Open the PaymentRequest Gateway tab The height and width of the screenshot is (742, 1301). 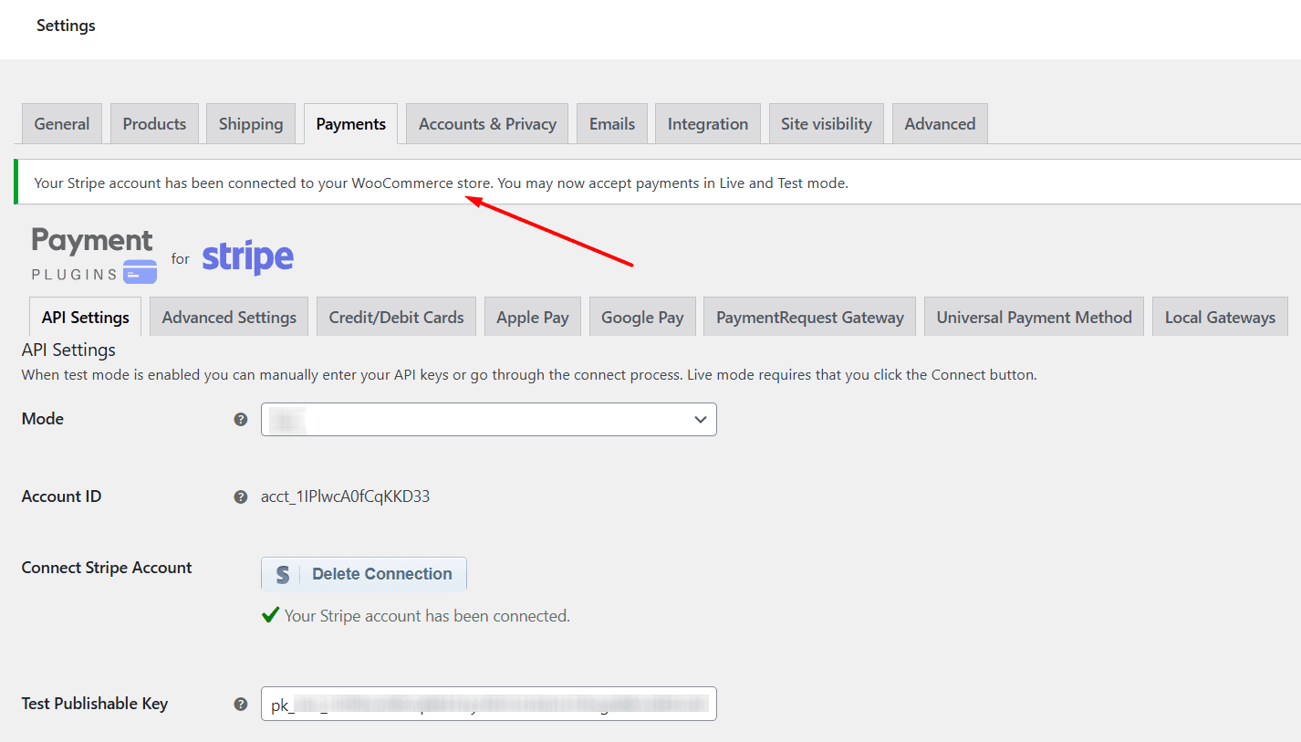[810, 317]
